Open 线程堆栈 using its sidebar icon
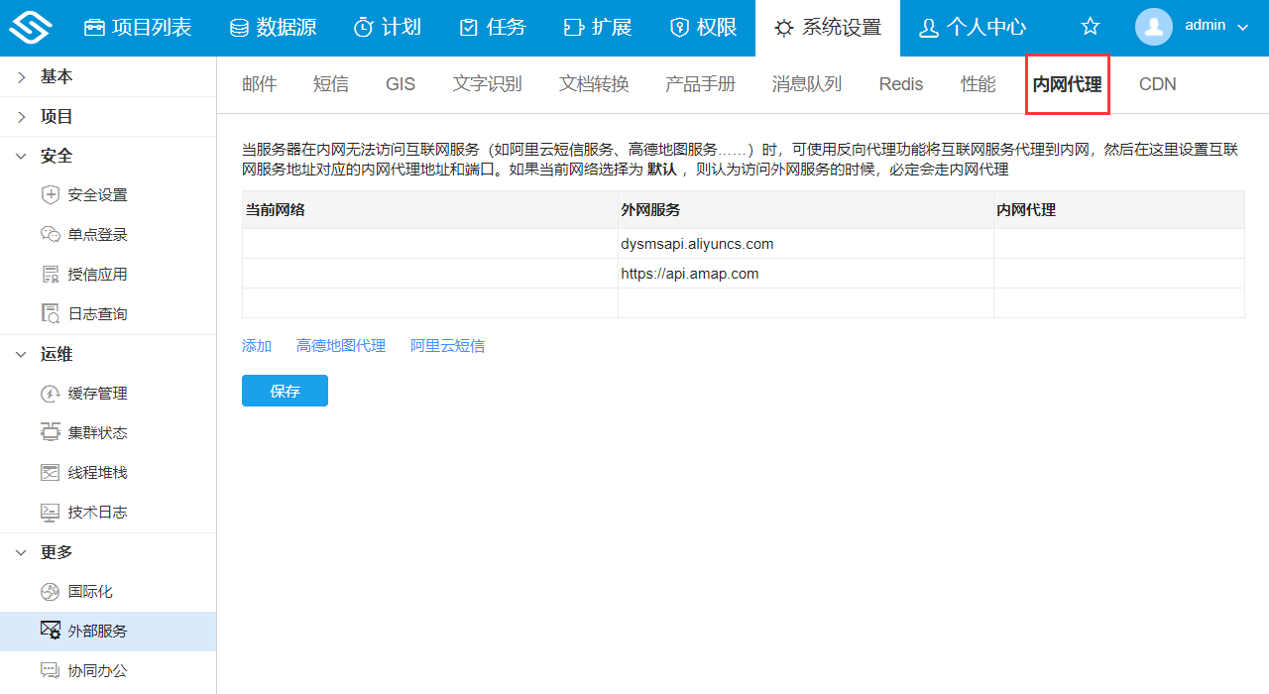 point(51,472)
